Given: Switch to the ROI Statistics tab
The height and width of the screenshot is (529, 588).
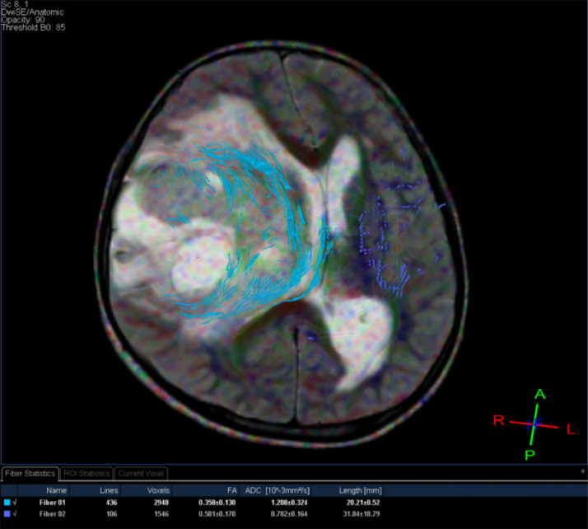Looking at the screenshot, I should [x=86, y=473].
